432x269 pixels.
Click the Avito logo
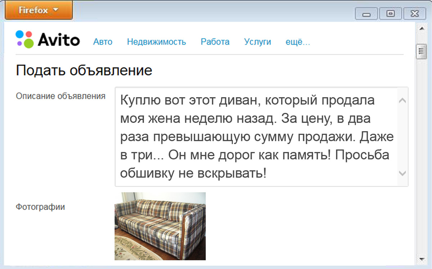click(48, 40)
